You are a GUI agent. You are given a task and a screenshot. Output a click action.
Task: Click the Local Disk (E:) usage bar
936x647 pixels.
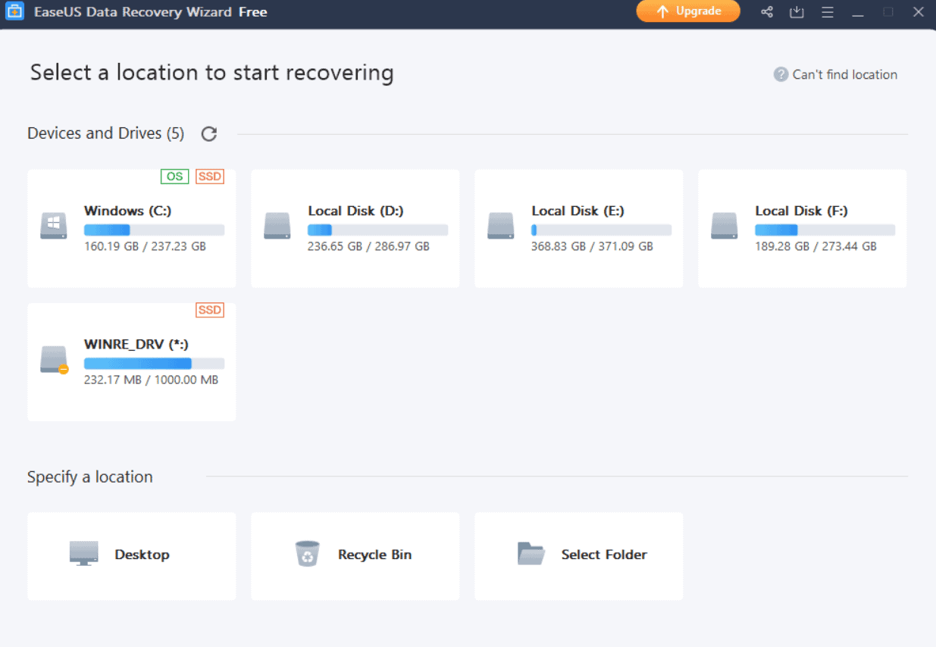(601, 230)
